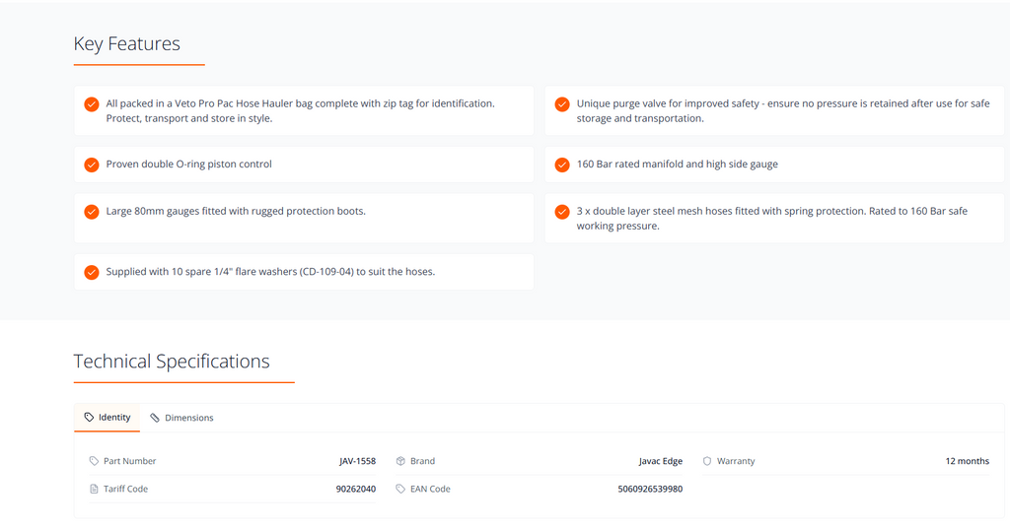Click checkmark icon beside Large 80mm gauges
Image resolution: width=1010 pixels, height=529 pixels.
pos(92,212)
